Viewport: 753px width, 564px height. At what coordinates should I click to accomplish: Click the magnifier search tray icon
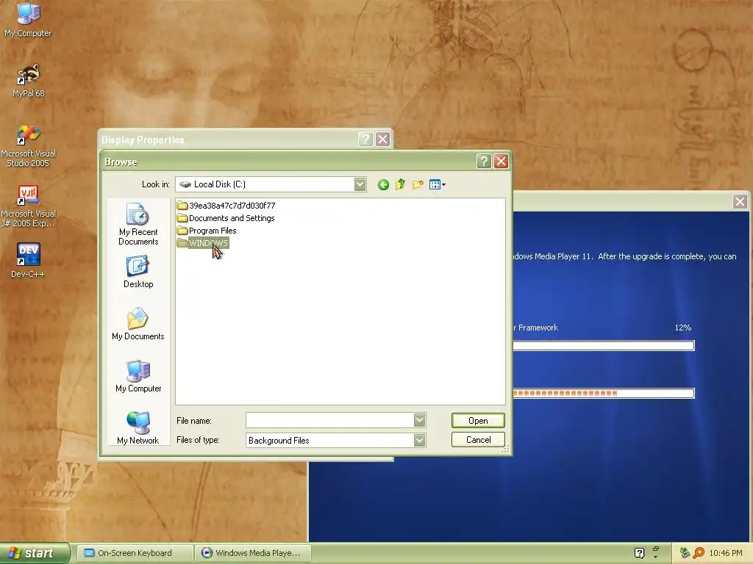(x=699, y=553)
